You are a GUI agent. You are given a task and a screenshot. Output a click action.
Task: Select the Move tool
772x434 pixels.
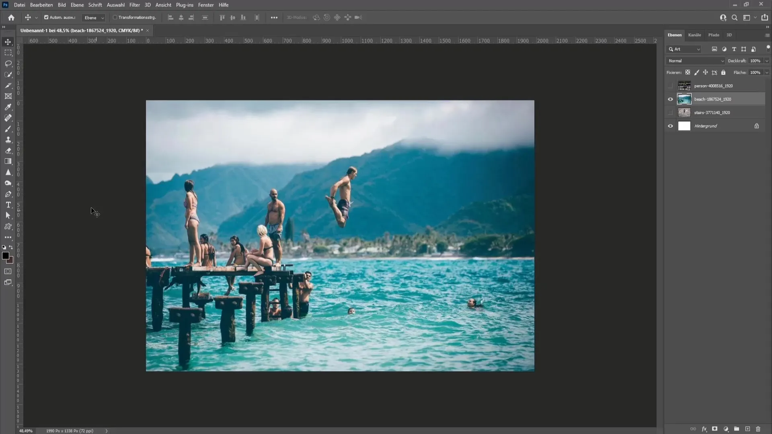click(x=7, y=41)
